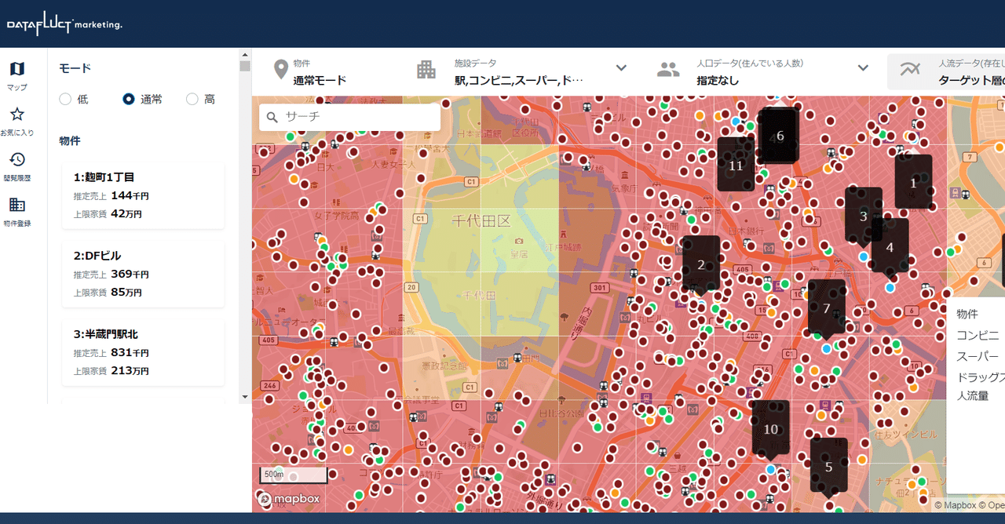Open お気に入り favorites in the sidebar
Viewport: 1005px width, 524px height.
16,120
